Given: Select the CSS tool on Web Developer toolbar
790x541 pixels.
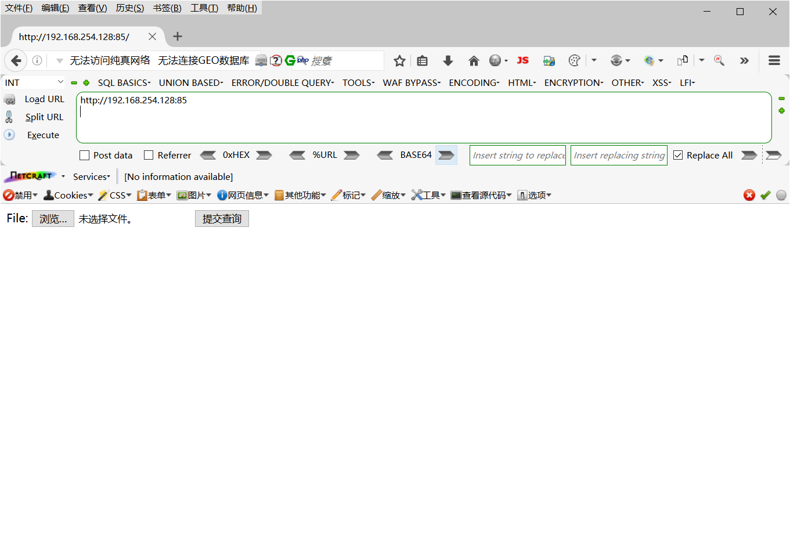Looking at the screenshot, I should point(114,195).
